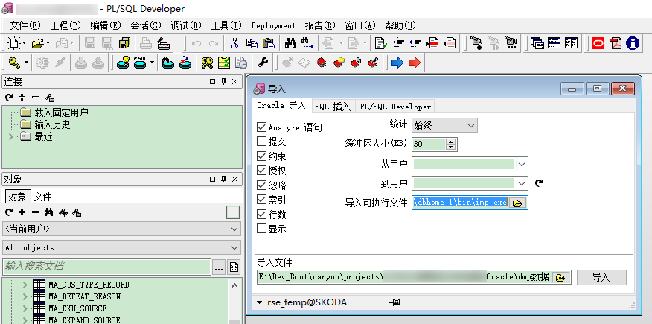Click the Find binoculars icon
Viewport: 652px width, 324px height.
point(291,43)
